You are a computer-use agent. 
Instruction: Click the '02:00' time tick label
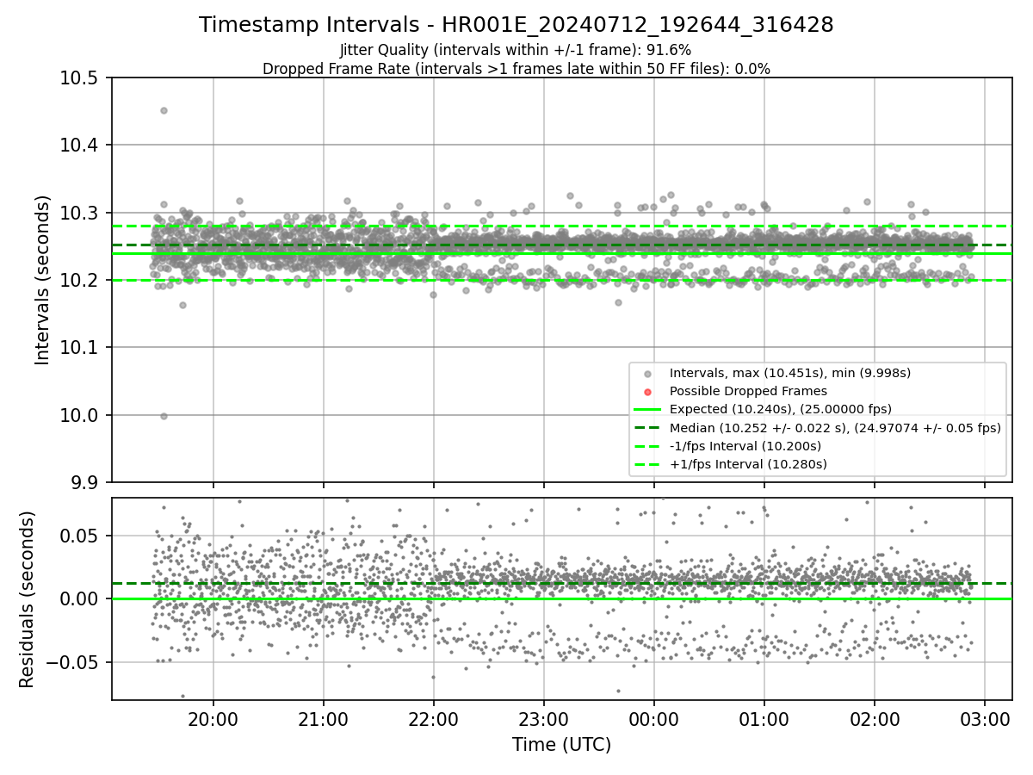point(875,720)
